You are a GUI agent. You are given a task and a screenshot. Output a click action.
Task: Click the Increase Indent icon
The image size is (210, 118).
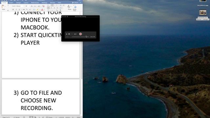coord(63,5)
